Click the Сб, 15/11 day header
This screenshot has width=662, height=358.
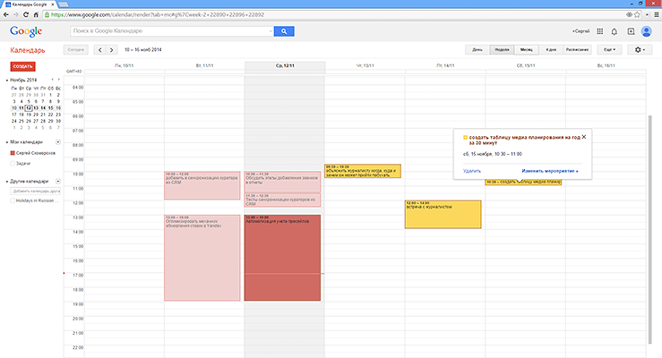[526, 65]
